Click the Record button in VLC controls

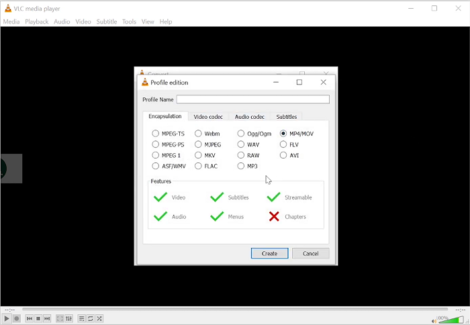[x=17, y=318]
